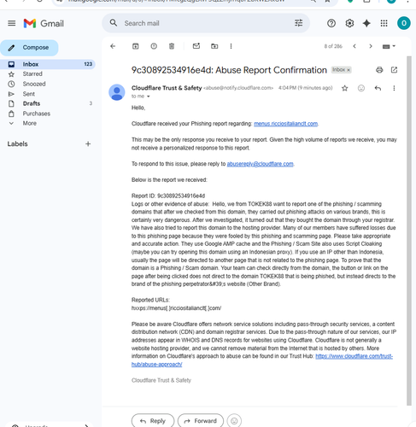Print all in this conversation
Image resolution: width=416 pixels, height=427 pixels.
tap(379, 70)
